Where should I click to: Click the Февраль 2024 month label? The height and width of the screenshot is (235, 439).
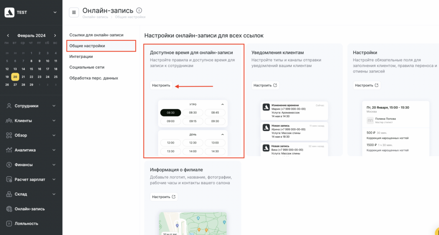pyautogui.click(x=31, y=35)
